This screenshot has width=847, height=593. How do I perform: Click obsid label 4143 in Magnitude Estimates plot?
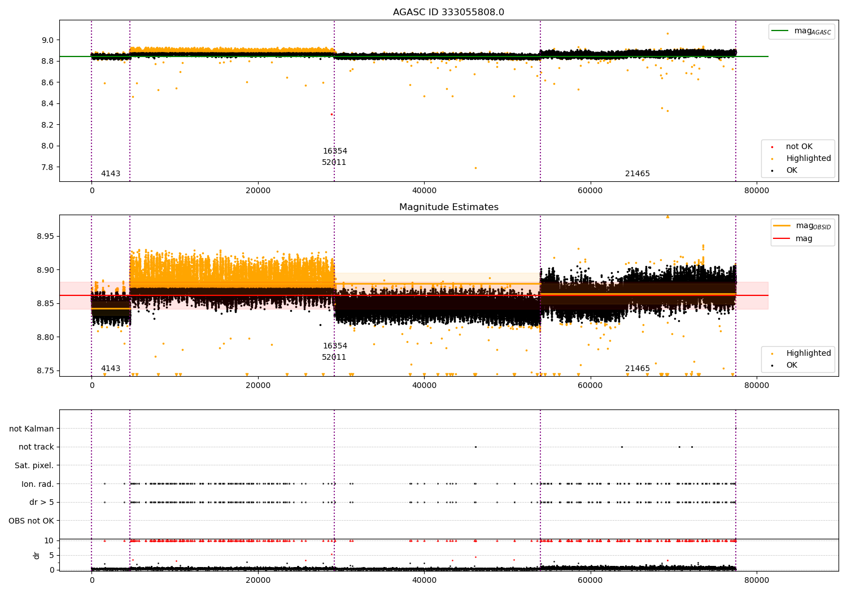click(111, 368)
